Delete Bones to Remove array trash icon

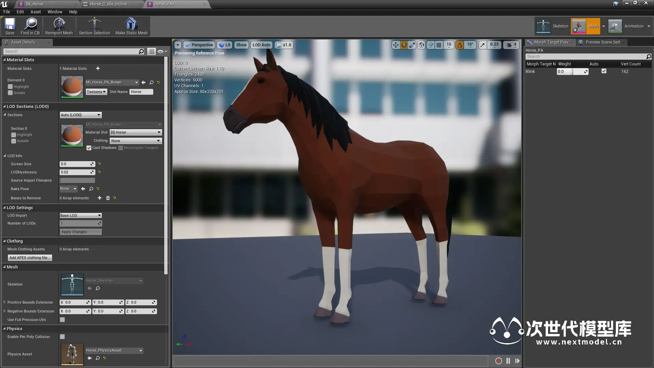pyautogui.click(x=108, y=198)
